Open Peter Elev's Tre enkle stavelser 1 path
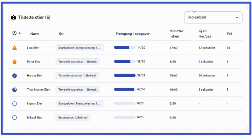 [x=78, y=62]
